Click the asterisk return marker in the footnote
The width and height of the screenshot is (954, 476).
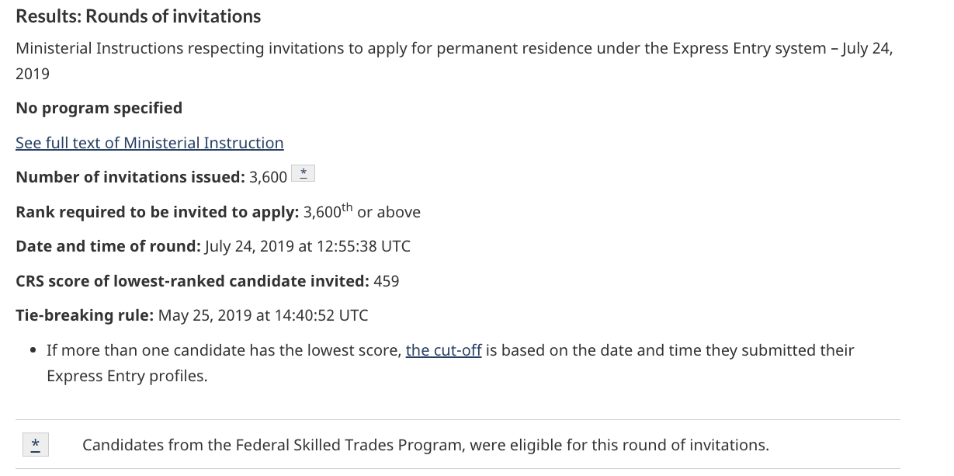click(36, 444)
